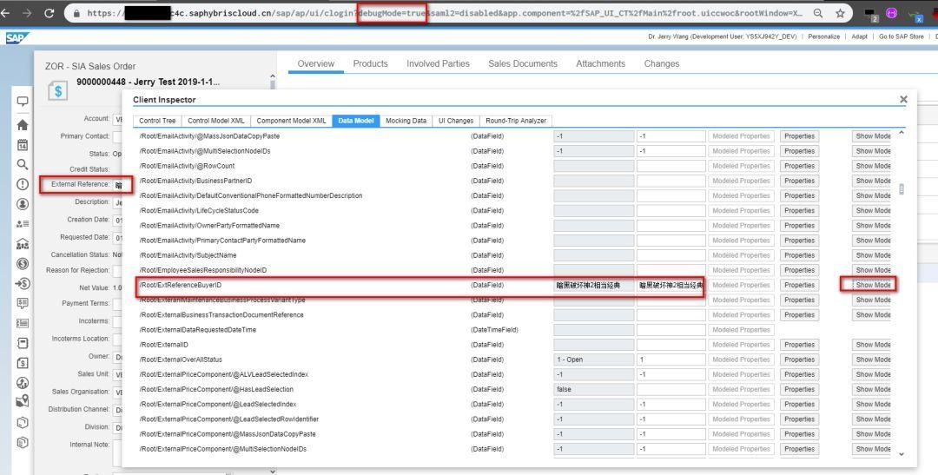Reload the browser page
938x475 pixels.
(x=49, y=12)
